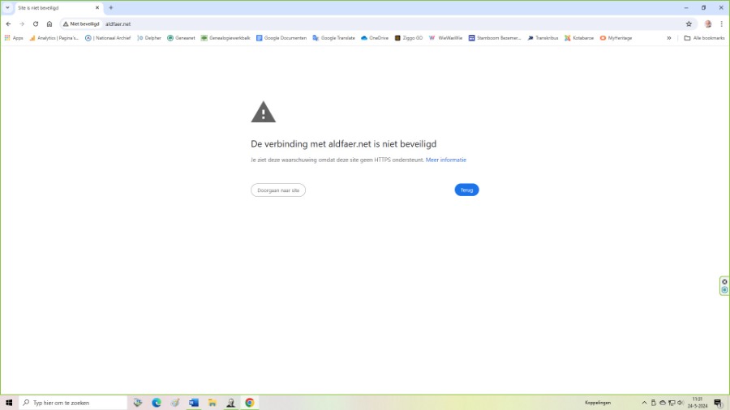Click the blue 'Terug' button
The width and height of the screenshot is (730, 410).
[466, 190]
